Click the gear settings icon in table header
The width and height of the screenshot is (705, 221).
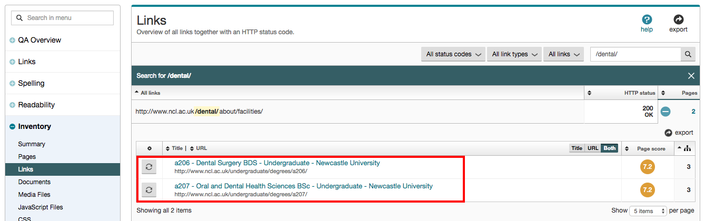[149, 148]
